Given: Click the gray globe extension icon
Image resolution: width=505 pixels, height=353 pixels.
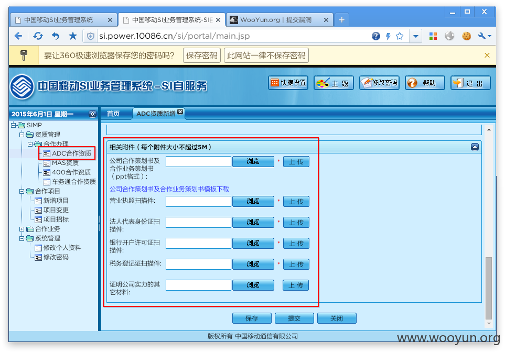Looking at the screenshot, I should [x=449, y=36].
